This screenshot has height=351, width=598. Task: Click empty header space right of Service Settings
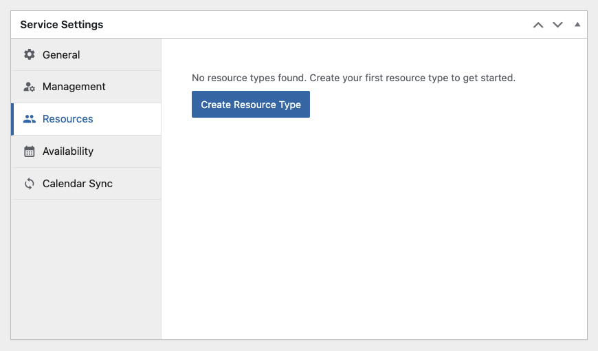tap(317, 25)
